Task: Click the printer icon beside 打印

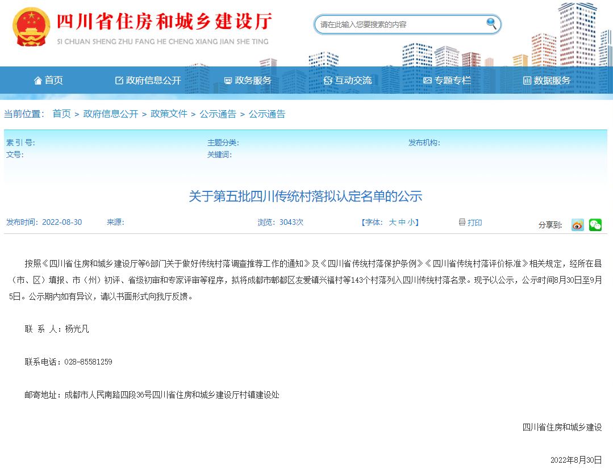Action: tap(462, 223)
